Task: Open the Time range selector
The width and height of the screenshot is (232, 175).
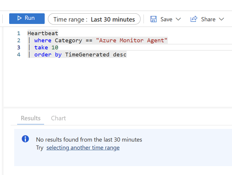Action: [94, 19]
